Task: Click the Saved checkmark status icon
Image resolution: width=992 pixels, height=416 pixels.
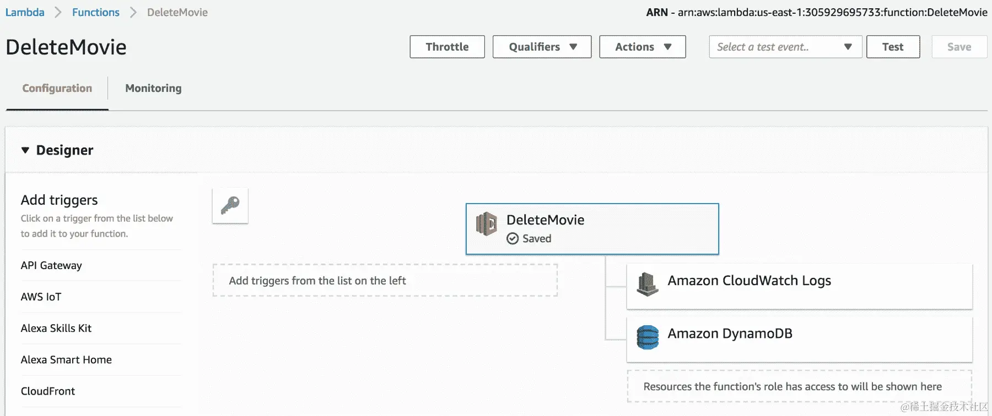Action: click(513, 238)
